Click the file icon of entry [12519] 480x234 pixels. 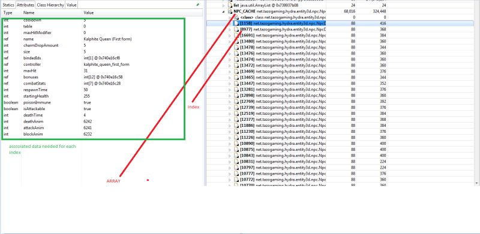click(236, 113)
